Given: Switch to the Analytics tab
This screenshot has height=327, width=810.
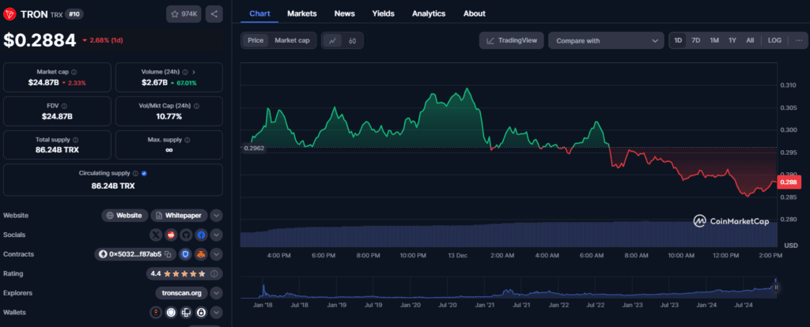Looking at the screenshot, I should click(429, 13).
